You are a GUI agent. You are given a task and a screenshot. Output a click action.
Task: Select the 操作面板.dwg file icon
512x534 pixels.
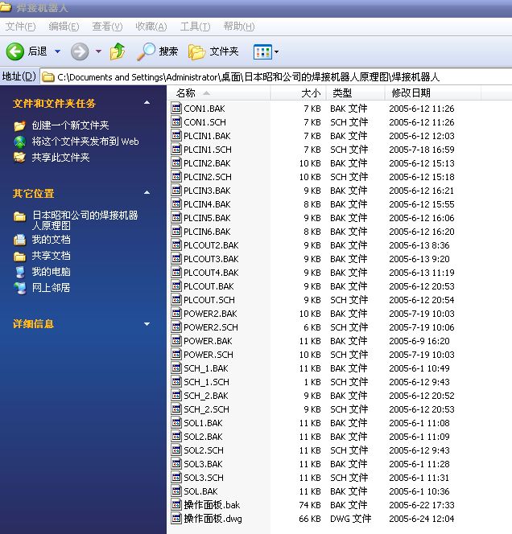click(x=176, y=519)
